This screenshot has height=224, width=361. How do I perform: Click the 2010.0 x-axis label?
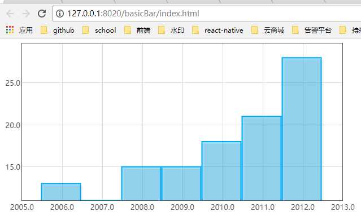[x=223, y=207]
